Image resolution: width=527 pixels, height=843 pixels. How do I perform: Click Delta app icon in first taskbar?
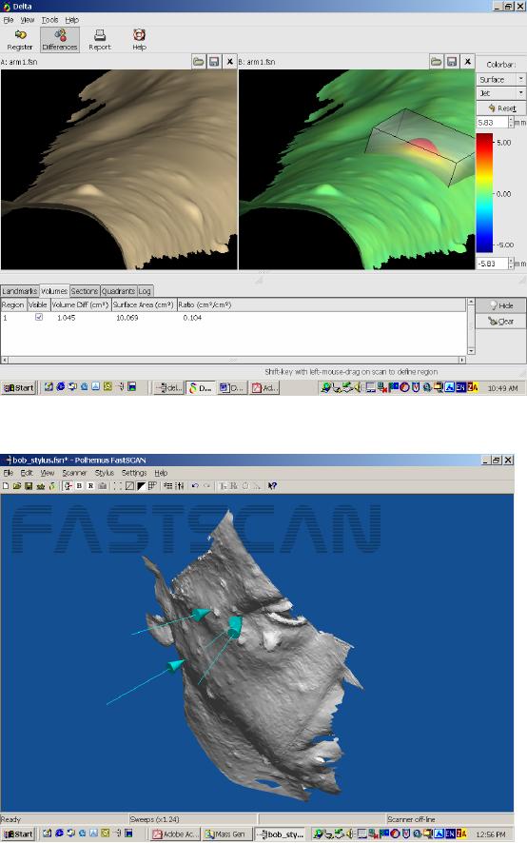200,387
